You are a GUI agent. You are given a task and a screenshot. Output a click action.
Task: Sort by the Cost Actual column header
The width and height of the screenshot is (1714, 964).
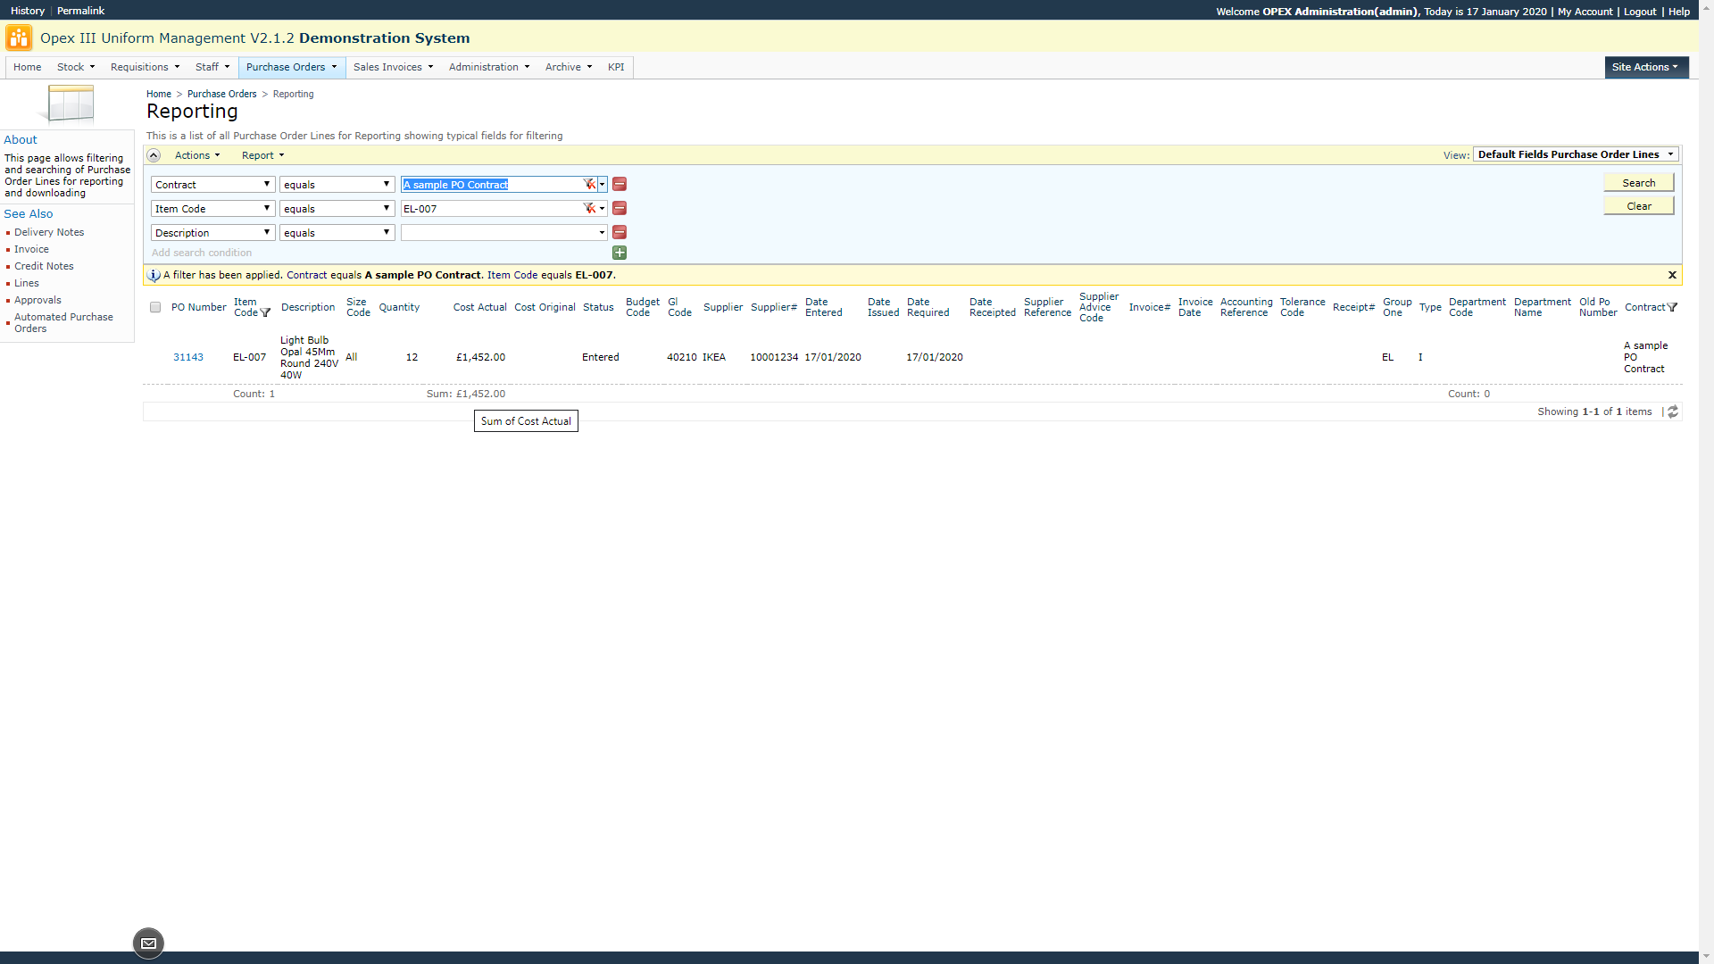(x=479, y=307)
